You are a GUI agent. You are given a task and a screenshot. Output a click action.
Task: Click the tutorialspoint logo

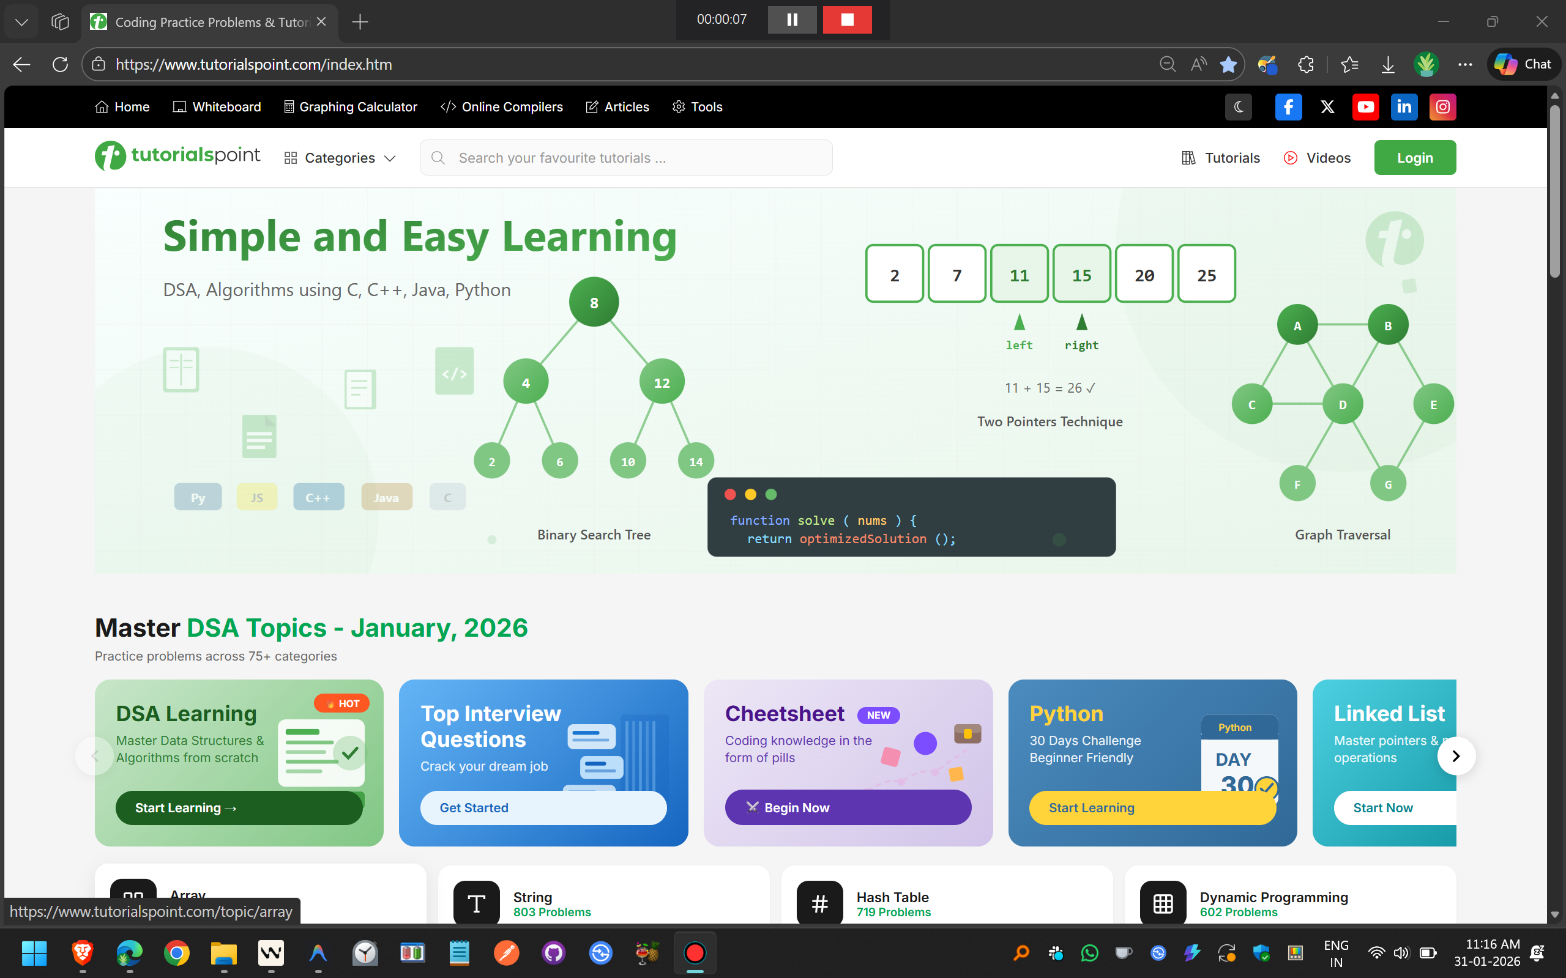click(177, 156)
